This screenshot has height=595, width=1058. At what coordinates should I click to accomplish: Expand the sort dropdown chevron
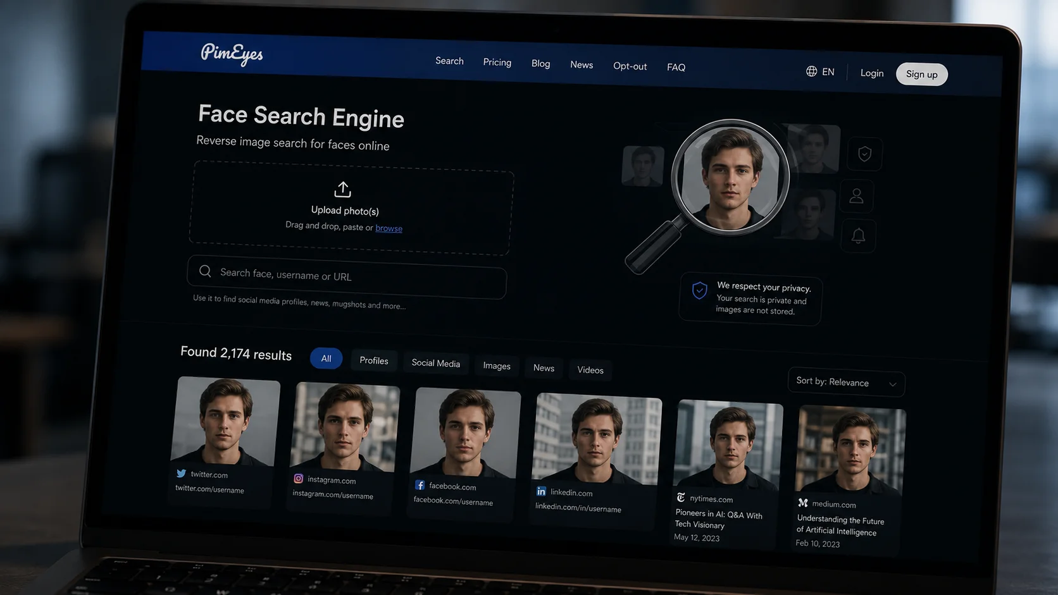(x=892, y=384)
